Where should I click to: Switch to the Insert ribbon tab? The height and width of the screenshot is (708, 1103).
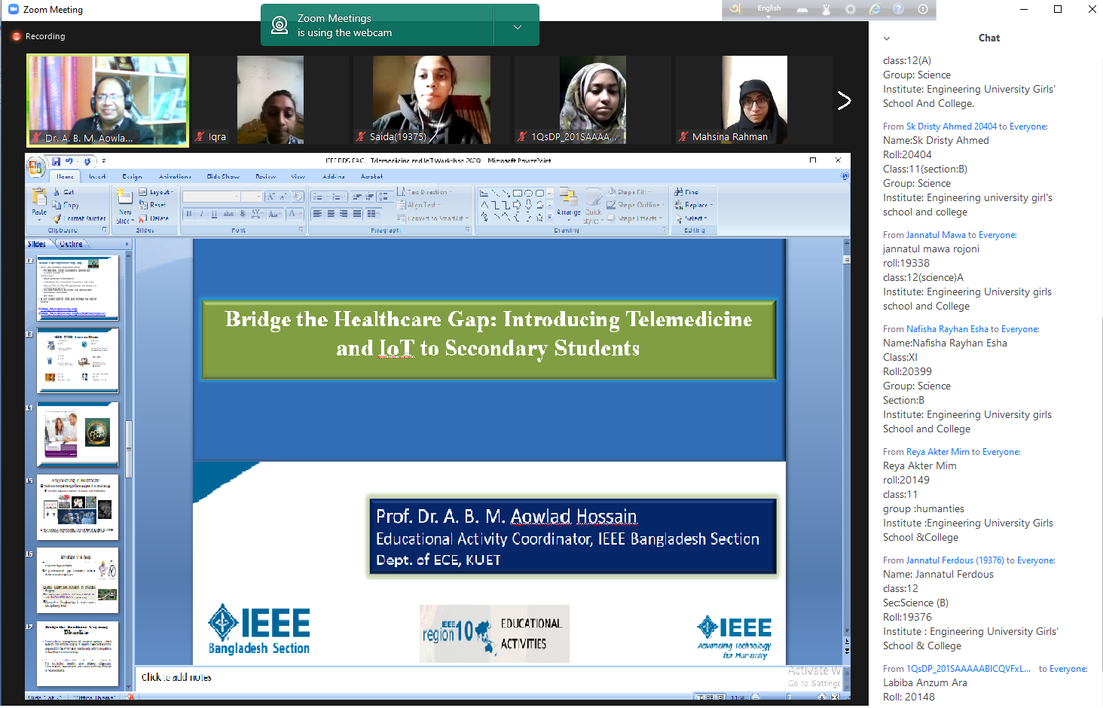97,176
